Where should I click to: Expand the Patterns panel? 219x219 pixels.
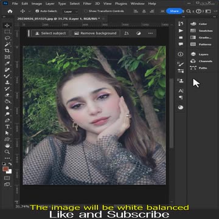click(x=201, y=44)
